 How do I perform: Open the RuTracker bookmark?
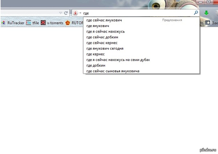[x=13, y=23]
